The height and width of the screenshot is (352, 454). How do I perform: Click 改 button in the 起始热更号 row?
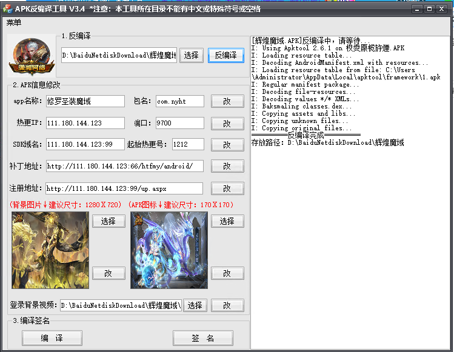click(227, 145)
